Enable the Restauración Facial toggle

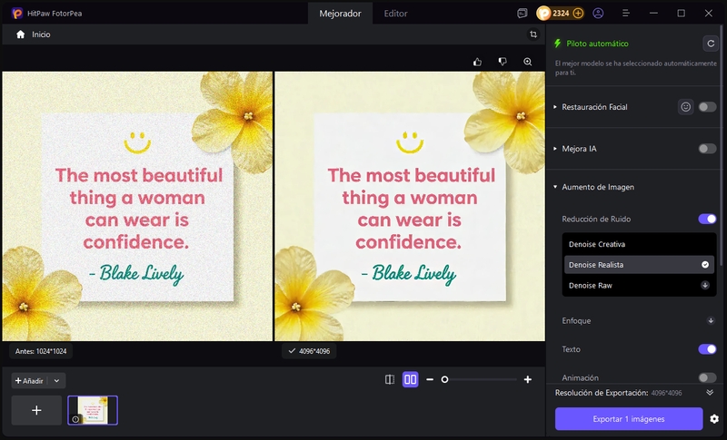point(707,107)
